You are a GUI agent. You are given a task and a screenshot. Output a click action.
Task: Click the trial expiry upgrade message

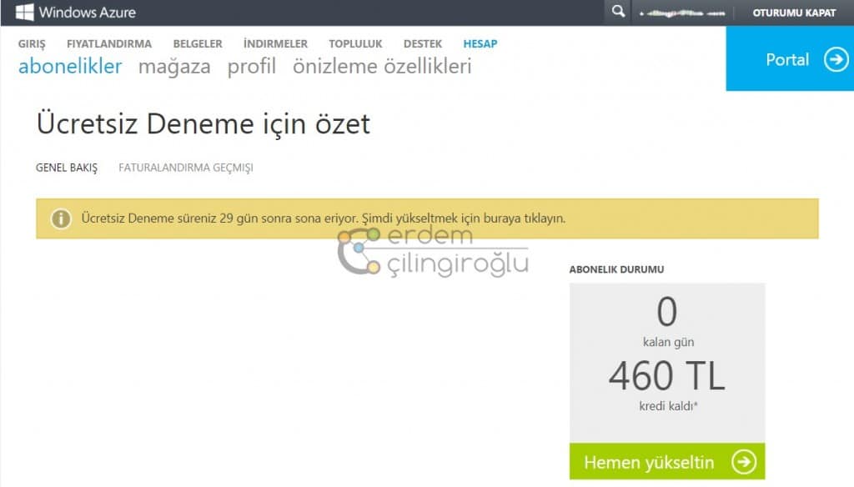[x=323, y=218]
